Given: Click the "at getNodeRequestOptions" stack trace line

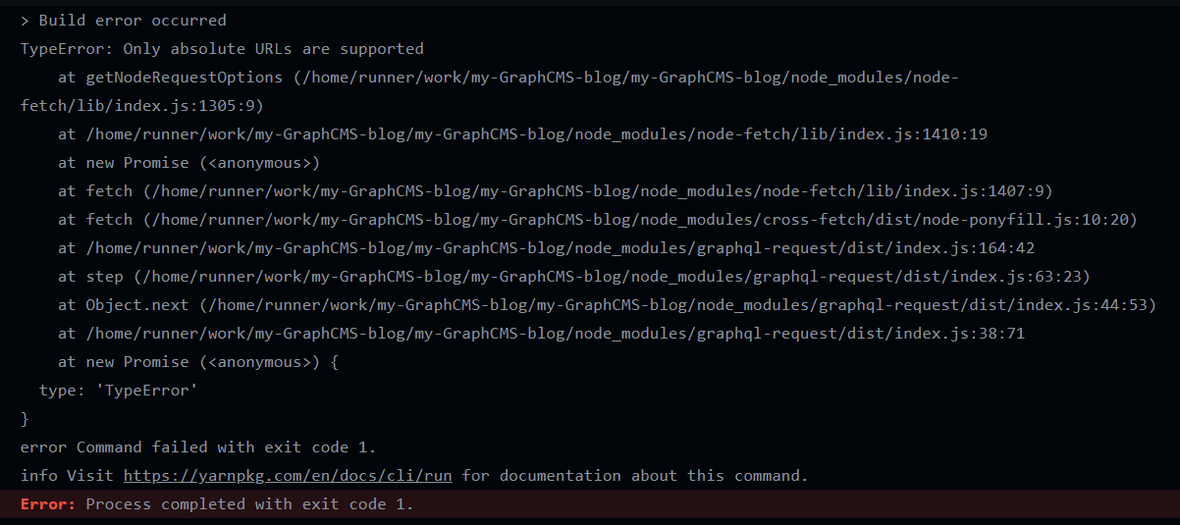Looking at the screenshot, I should coord(508,78).
